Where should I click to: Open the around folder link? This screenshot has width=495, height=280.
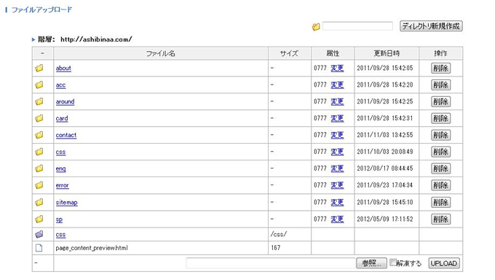click(x=65, y=101)
